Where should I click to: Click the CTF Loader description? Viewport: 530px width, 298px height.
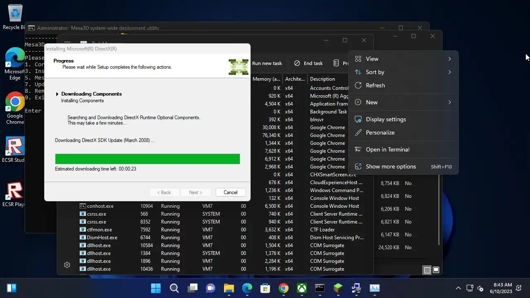(x=323, y=230)
